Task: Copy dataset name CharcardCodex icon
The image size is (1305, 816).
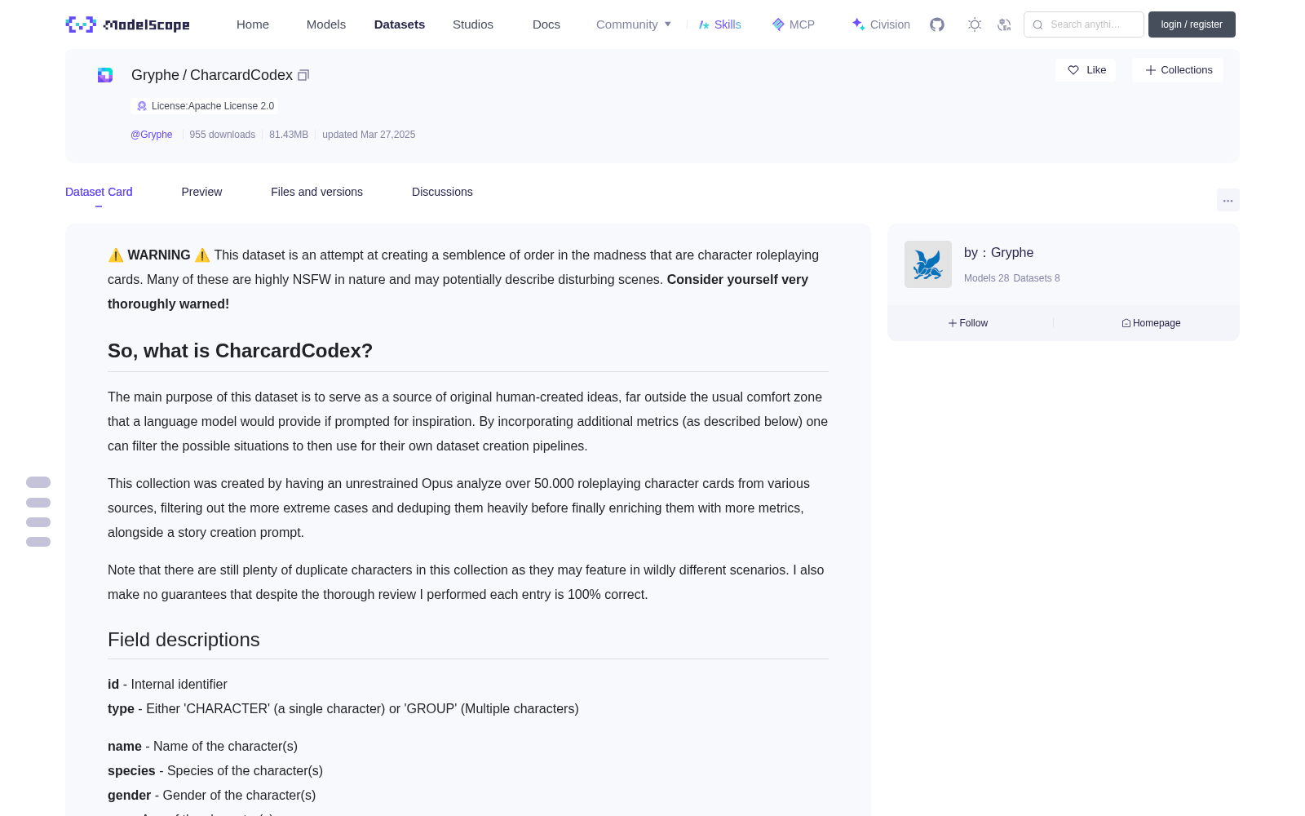Action: 303,75
